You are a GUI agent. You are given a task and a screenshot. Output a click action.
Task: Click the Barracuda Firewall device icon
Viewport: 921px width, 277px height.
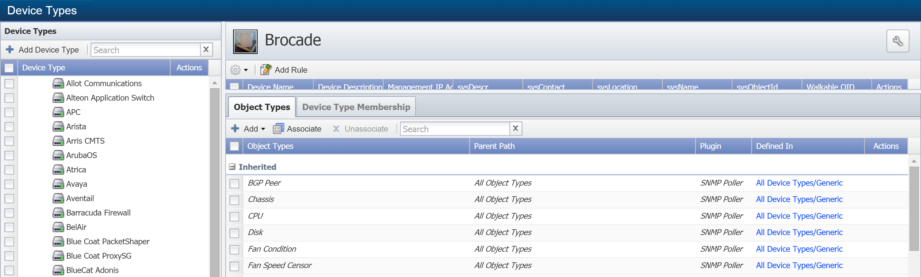click(58, 213)
